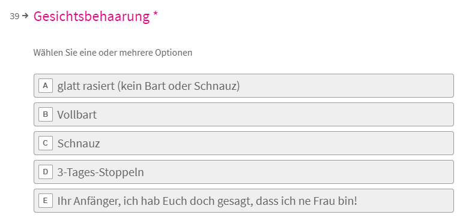Click the B key badge icon

pyautogui.click(x=46, y=114)
